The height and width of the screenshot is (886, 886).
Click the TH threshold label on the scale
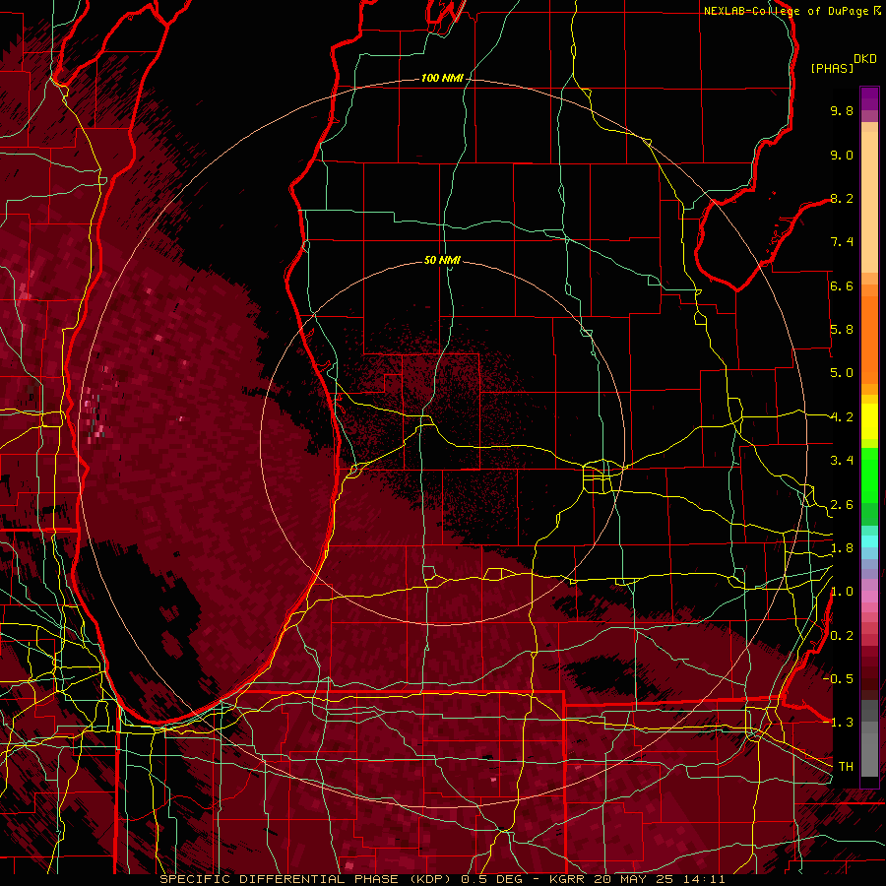[846, 767]
